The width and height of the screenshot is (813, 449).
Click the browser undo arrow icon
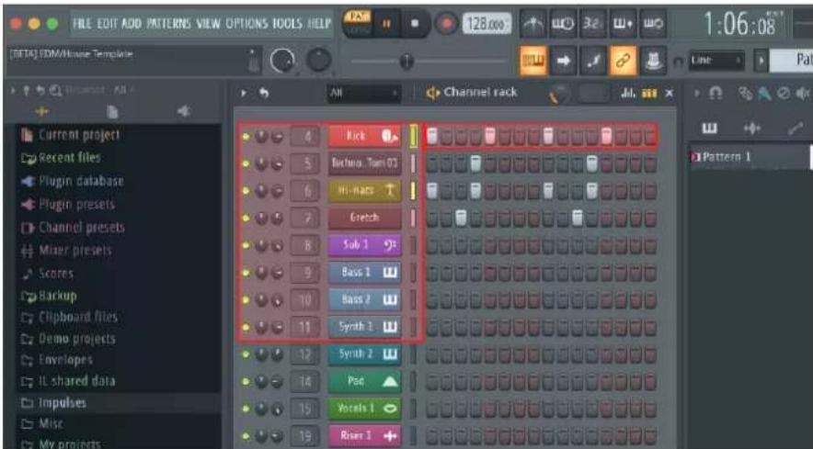point(40,91)
